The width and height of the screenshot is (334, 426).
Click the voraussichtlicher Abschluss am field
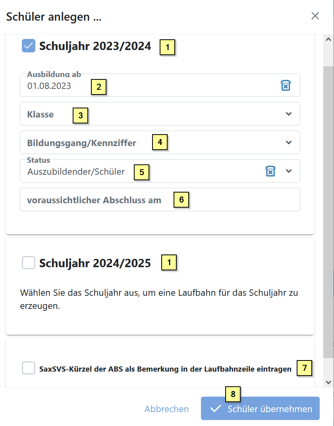point(160,200)
